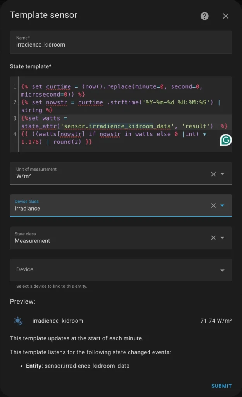This screenshot has height=397, width=242.
Task: Select the irradience_kidroom preview entry
Action: [x=121, y=321]
